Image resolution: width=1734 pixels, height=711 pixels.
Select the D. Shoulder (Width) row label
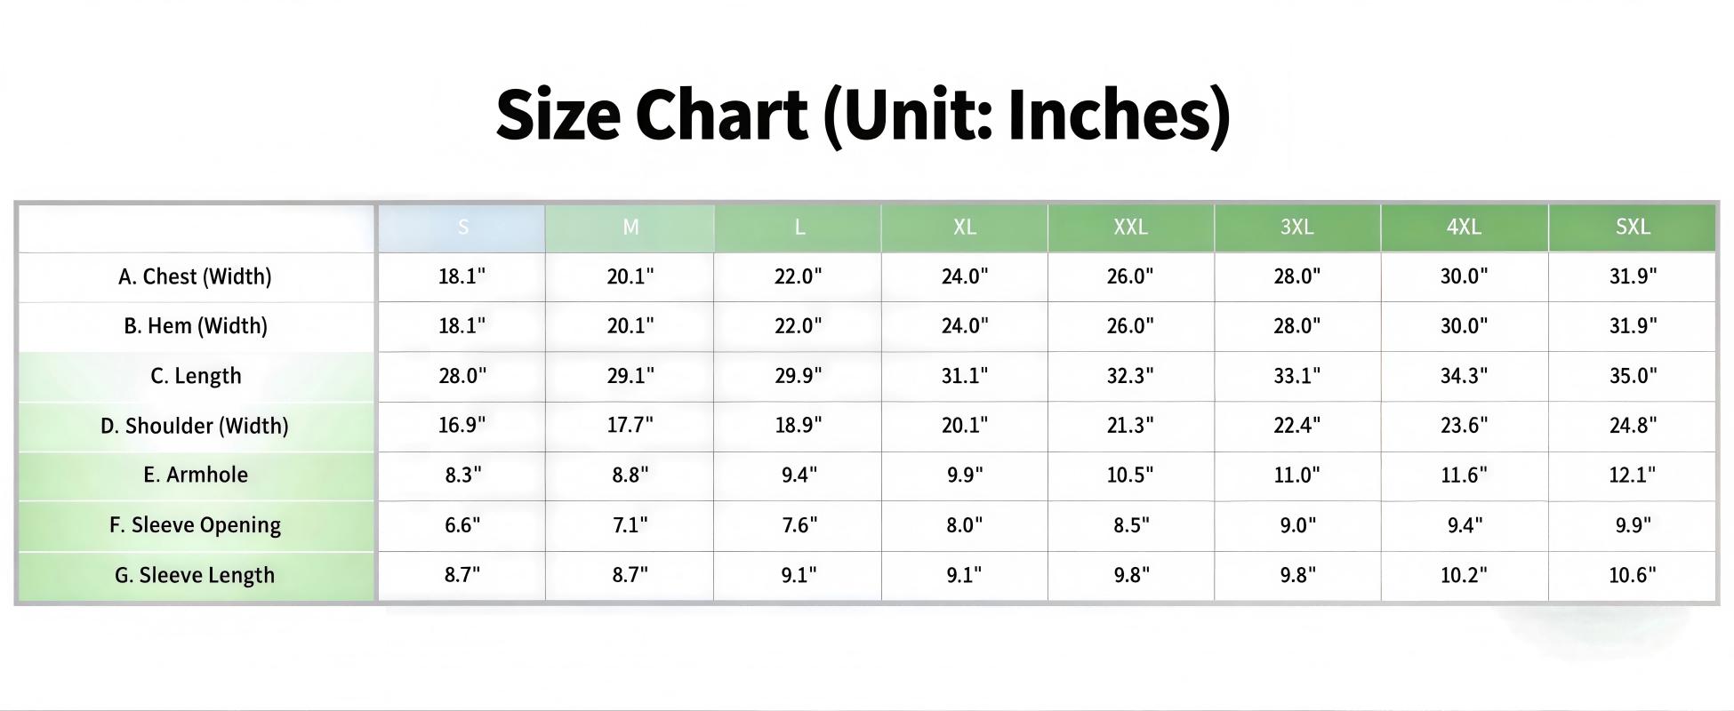coord(195,426)
